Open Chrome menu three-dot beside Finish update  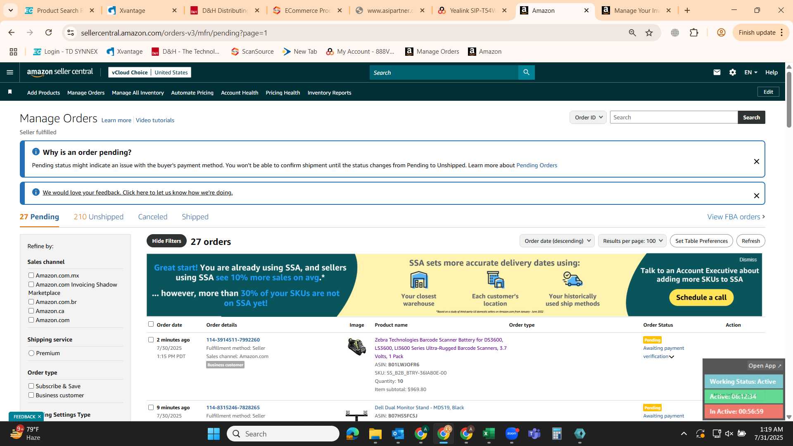pos(781,33)
